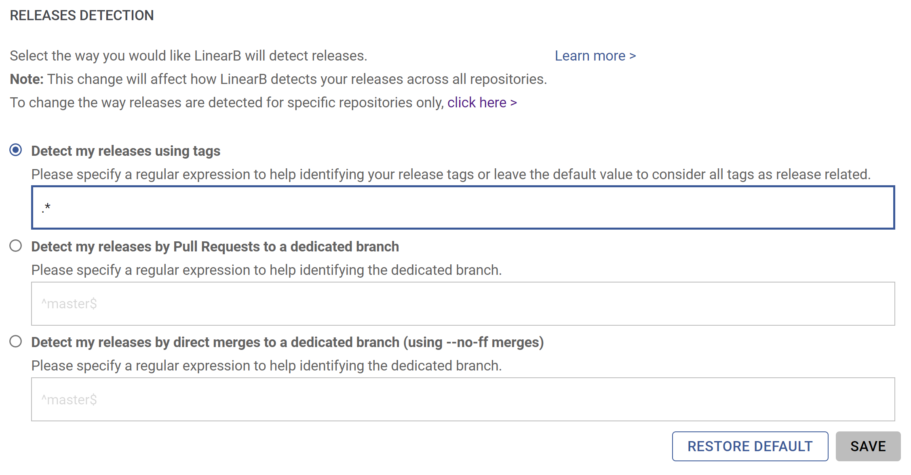
Task: Select Detect my releases using tags radio
Action: pyautogui.click(x=16, y=150)
